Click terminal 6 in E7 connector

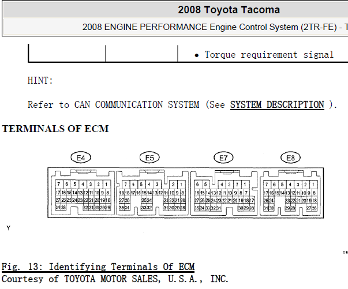pyautogui.click(x=197, y=184)
